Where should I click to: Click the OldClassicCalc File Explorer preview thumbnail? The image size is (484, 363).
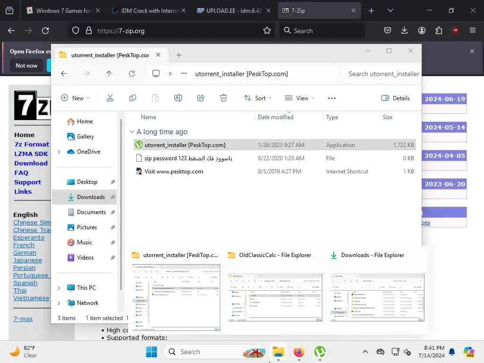point(275,297)
